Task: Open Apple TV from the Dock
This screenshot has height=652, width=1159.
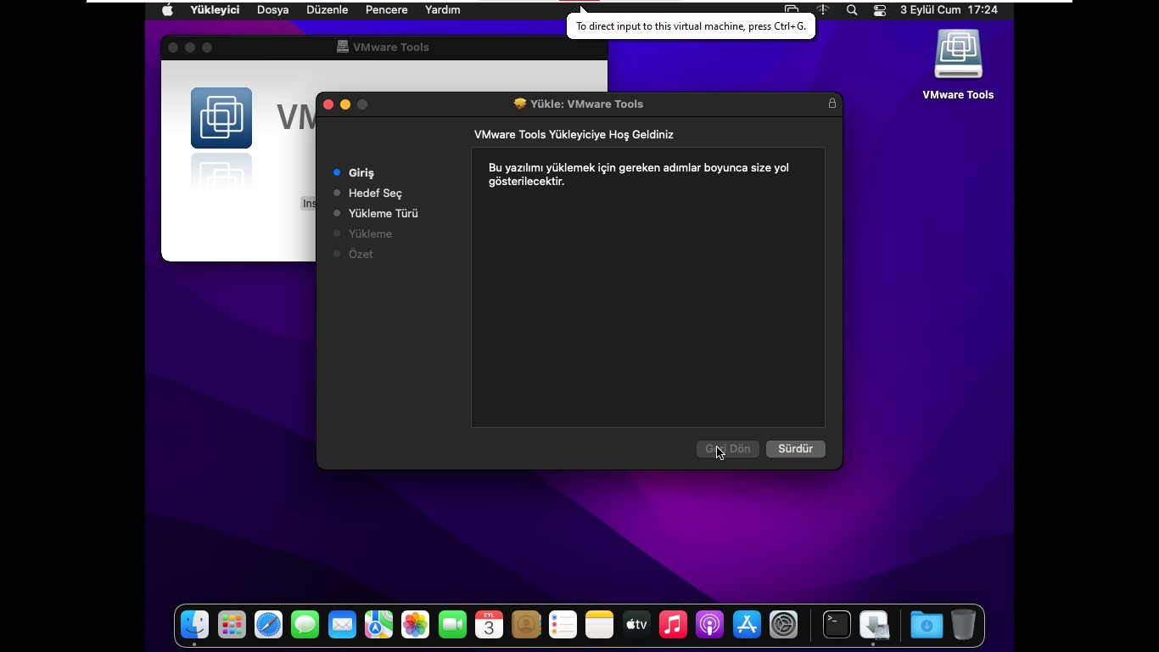Action: coord(636,626)
